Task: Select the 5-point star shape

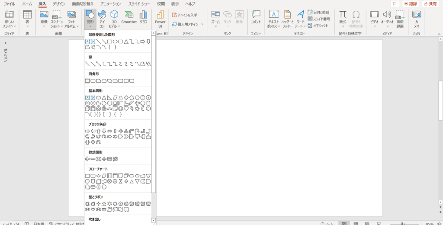Action: (x=104, y=204)
